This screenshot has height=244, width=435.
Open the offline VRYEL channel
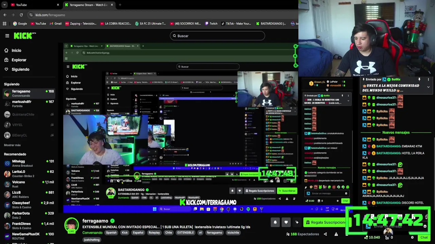pyautogui.click(x=29, y=125)
